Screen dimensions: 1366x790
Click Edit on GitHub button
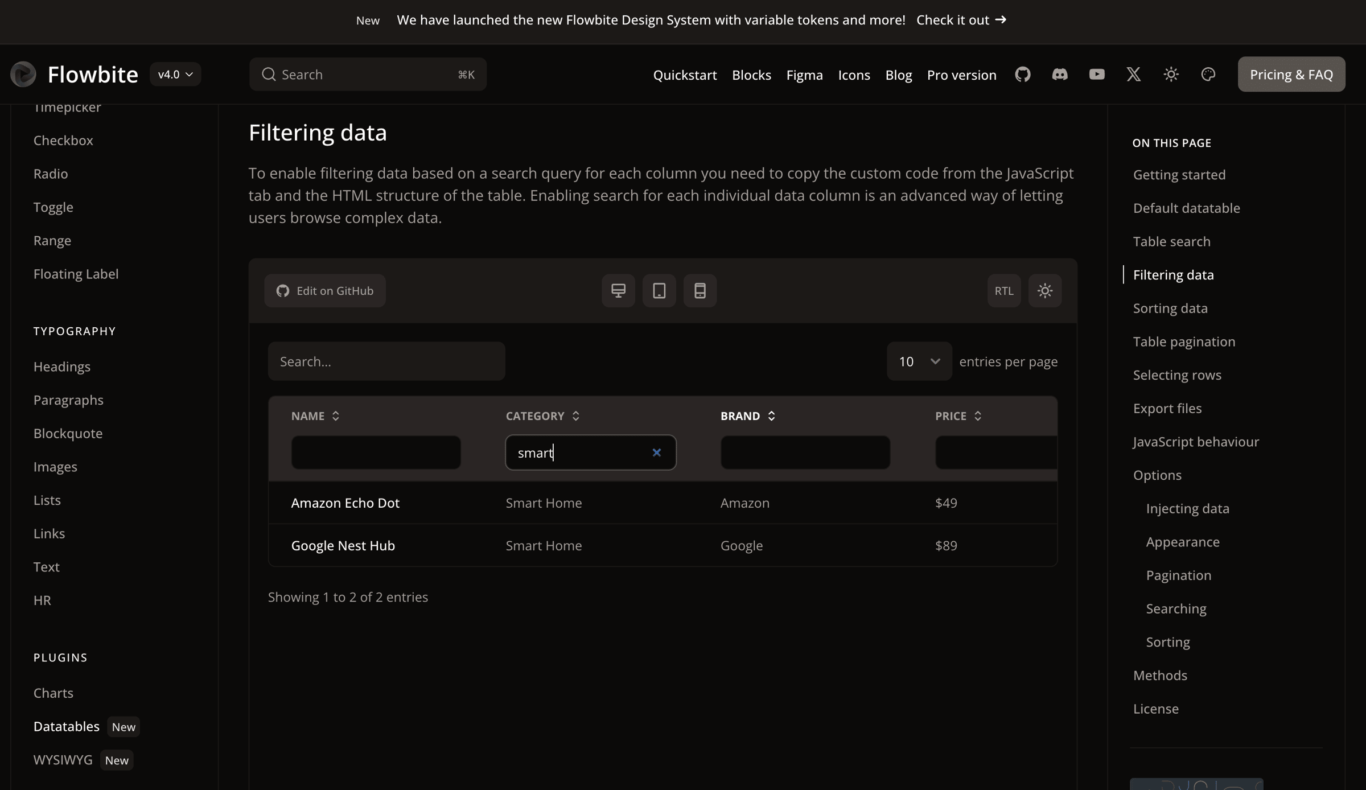coord(325,291)
